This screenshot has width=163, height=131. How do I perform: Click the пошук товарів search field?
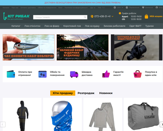pos(60,17)
